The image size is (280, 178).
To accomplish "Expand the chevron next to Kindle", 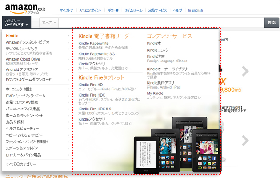I will (68, 36).
